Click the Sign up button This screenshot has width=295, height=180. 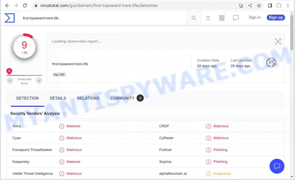click(276, 17)
